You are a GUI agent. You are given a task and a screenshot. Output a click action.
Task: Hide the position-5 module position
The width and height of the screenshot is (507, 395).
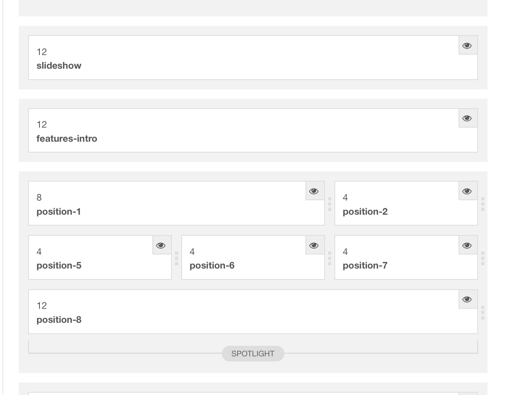pos(161,245)
